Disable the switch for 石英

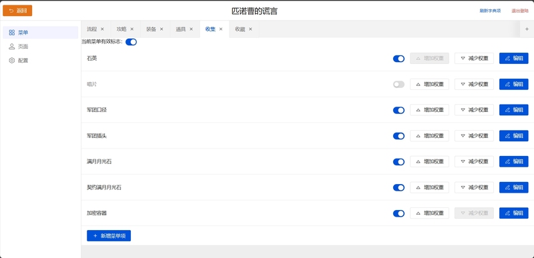tap(398, 59)
